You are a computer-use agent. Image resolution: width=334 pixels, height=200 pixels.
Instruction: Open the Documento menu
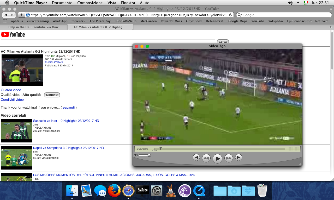click(x=62, y=3)
